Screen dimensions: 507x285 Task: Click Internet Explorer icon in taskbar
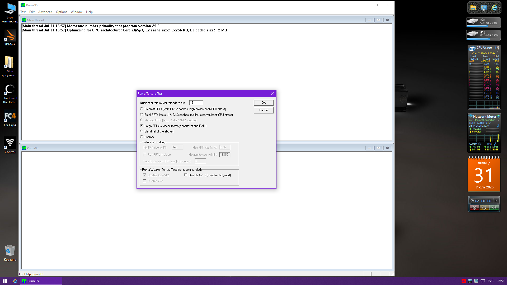point(15,281)
